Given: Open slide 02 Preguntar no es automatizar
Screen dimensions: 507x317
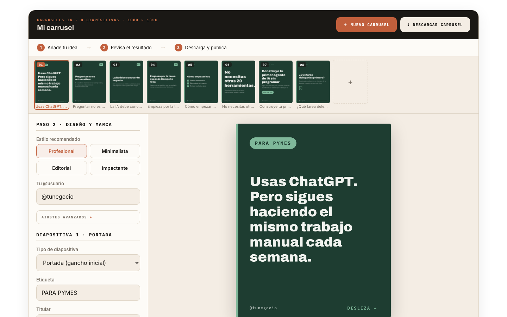Looking at the screenshot, I should (x=89, y=85).
